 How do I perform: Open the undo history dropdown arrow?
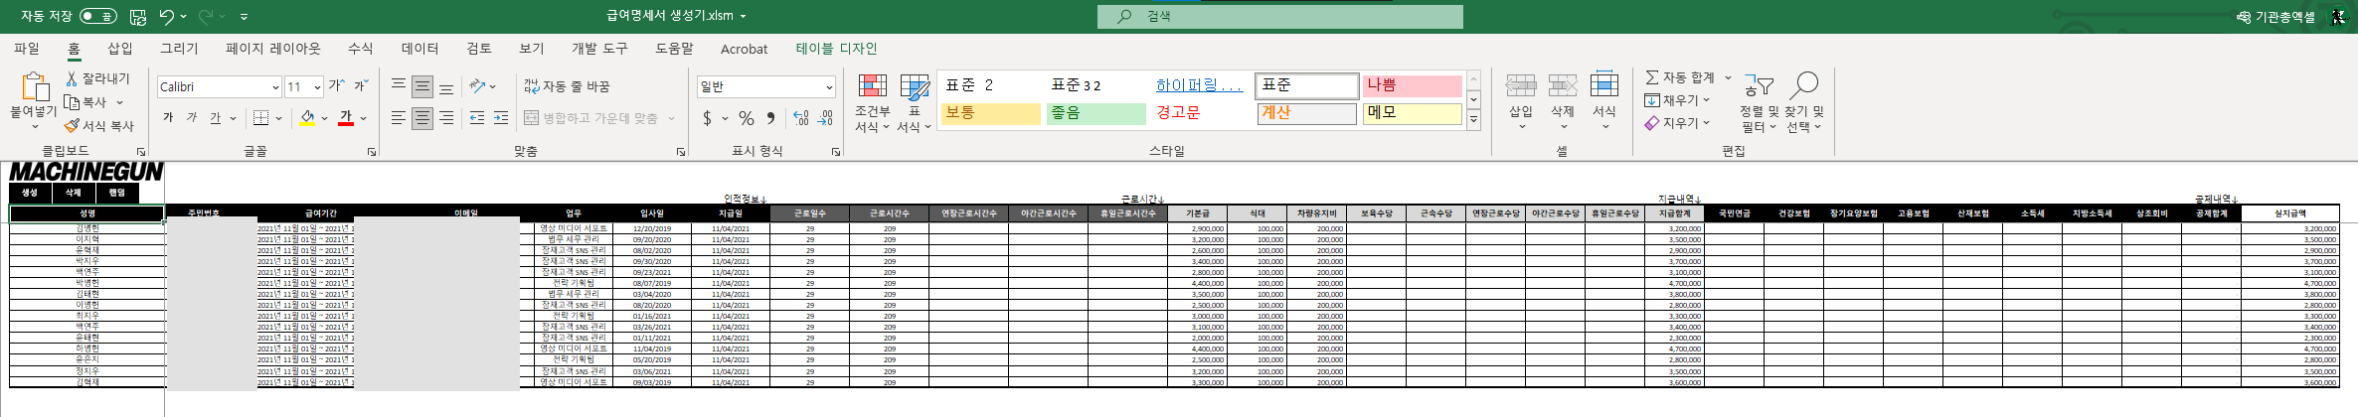[x=184, y=17]
